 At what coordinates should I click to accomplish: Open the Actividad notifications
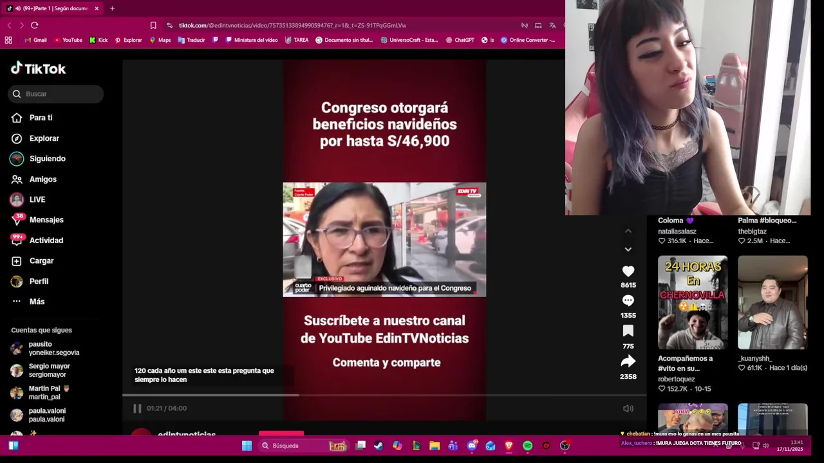click(x=37, y=241)
